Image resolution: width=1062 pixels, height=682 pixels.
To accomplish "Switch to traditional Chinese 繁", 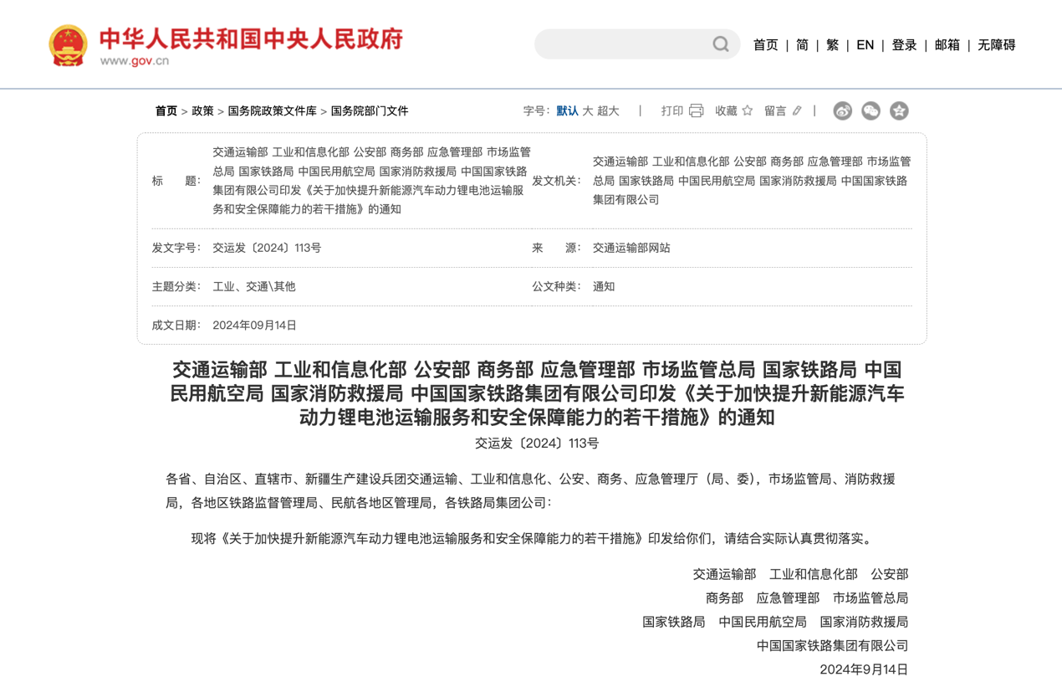I will pyautogui.click(x=832, y=45).
